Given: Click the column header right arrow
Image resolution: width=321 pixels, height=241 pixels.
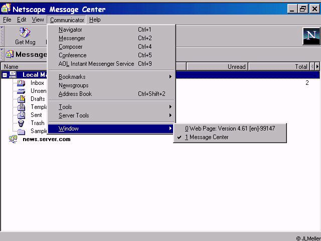Looking at the screenshot, I should click(x=317, y=66).
